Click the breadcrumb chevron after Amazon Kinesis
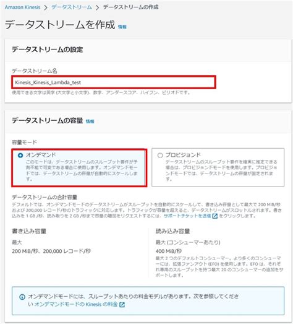Screen dimensions: 293x324 click(46, 7)
